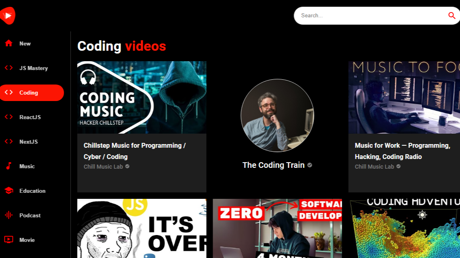Select the New section in sidebar
The height and width of the screenshot is (258, 460).
(x=25, y=43)
